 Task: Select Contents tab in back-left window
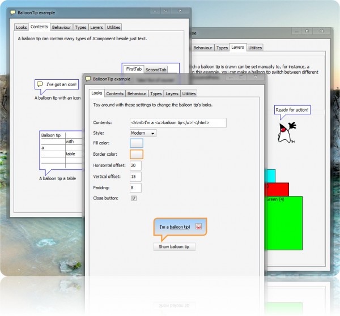[39, 27]
